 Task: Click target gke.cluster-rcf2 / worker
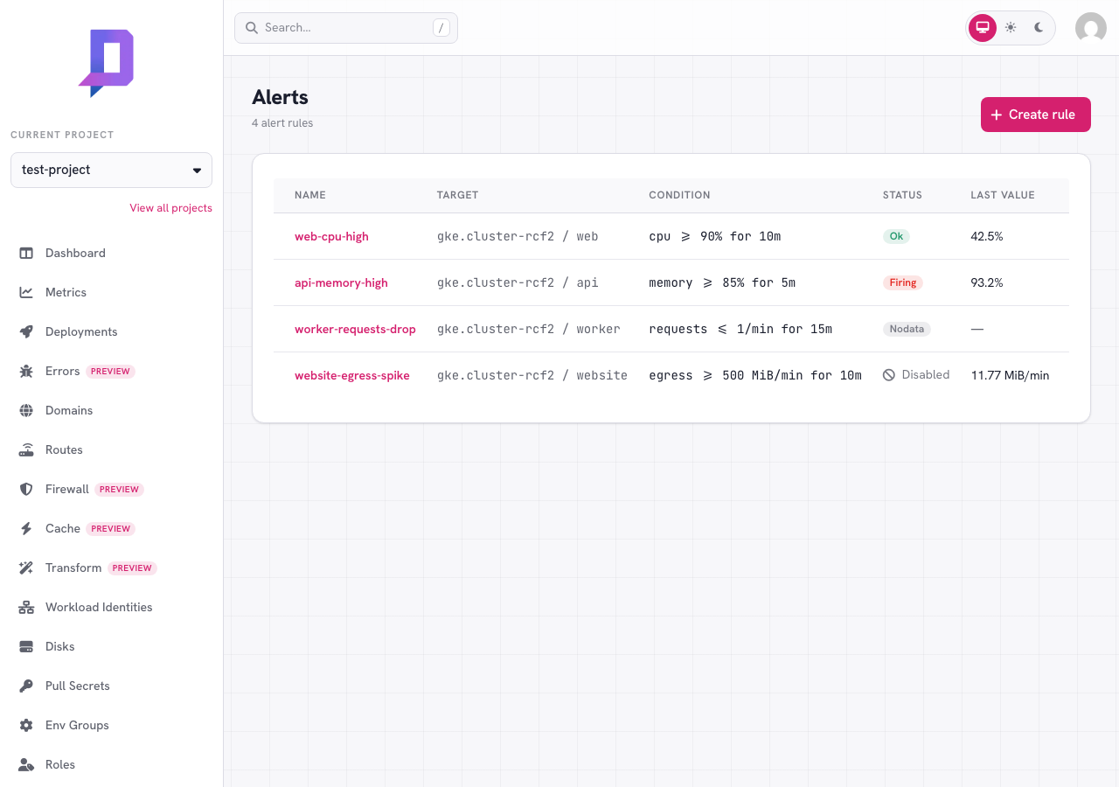(529, 329)
